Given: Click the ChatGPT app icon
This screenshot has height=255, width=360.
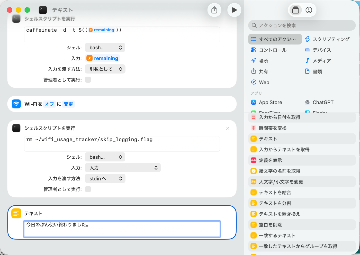Looking at the screenshot, I should pos(307,102).
